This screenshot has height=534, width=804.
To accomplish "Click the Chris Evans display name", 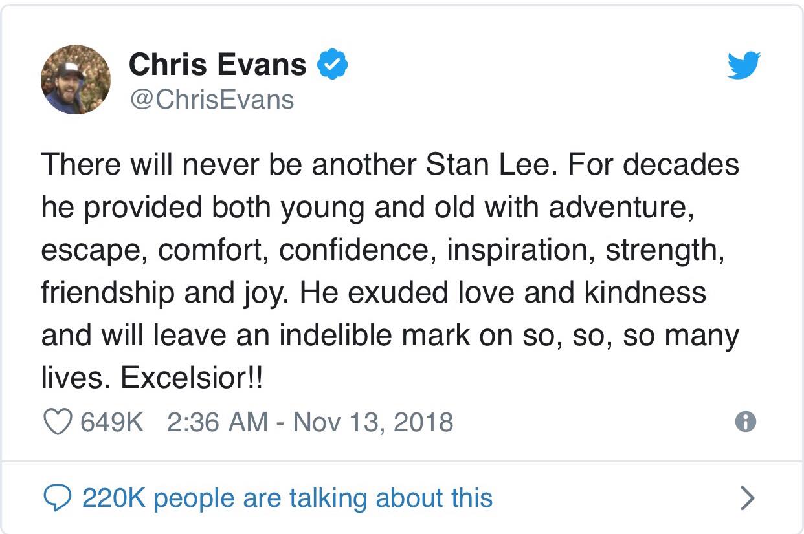I will [218, 65].
